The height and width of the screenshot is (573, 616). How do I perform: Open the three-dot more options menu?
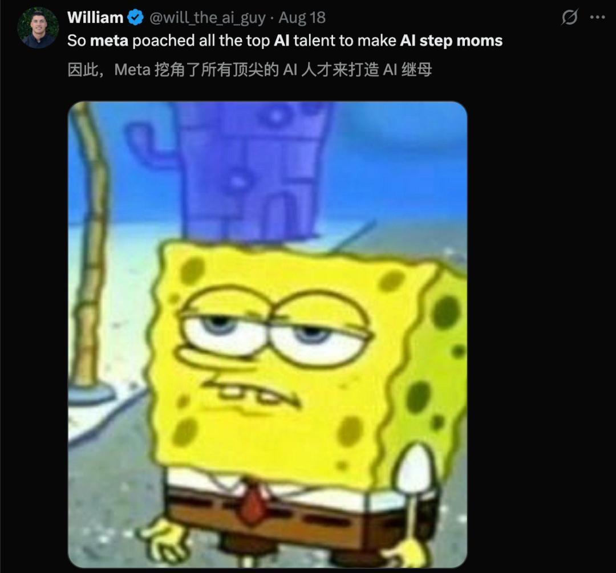[x=597, y=17]
